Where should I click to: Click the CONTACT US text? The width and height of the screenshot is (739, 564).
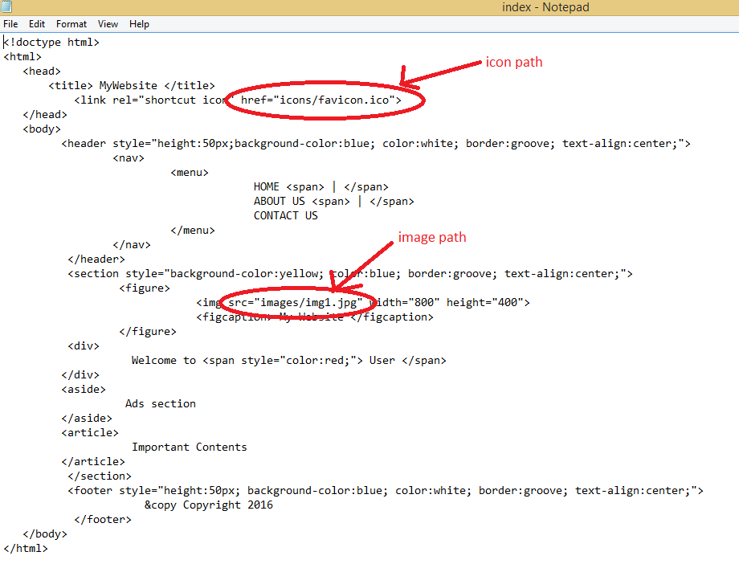coord(285,215)
